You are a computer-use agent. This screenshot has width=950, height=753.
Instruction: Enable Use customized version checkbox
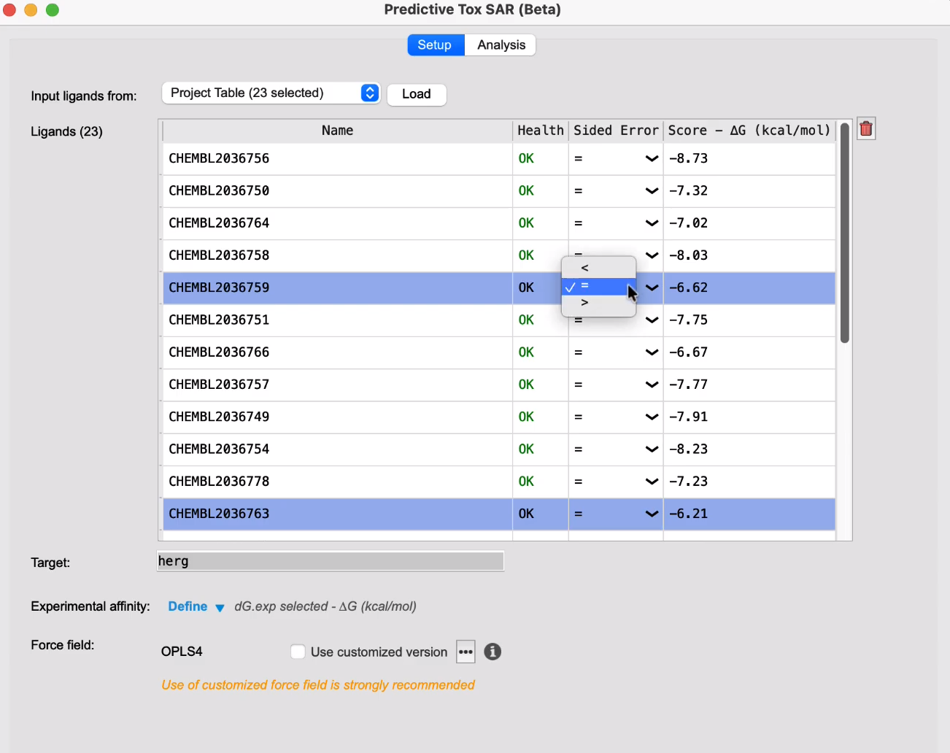pos(298,652)
